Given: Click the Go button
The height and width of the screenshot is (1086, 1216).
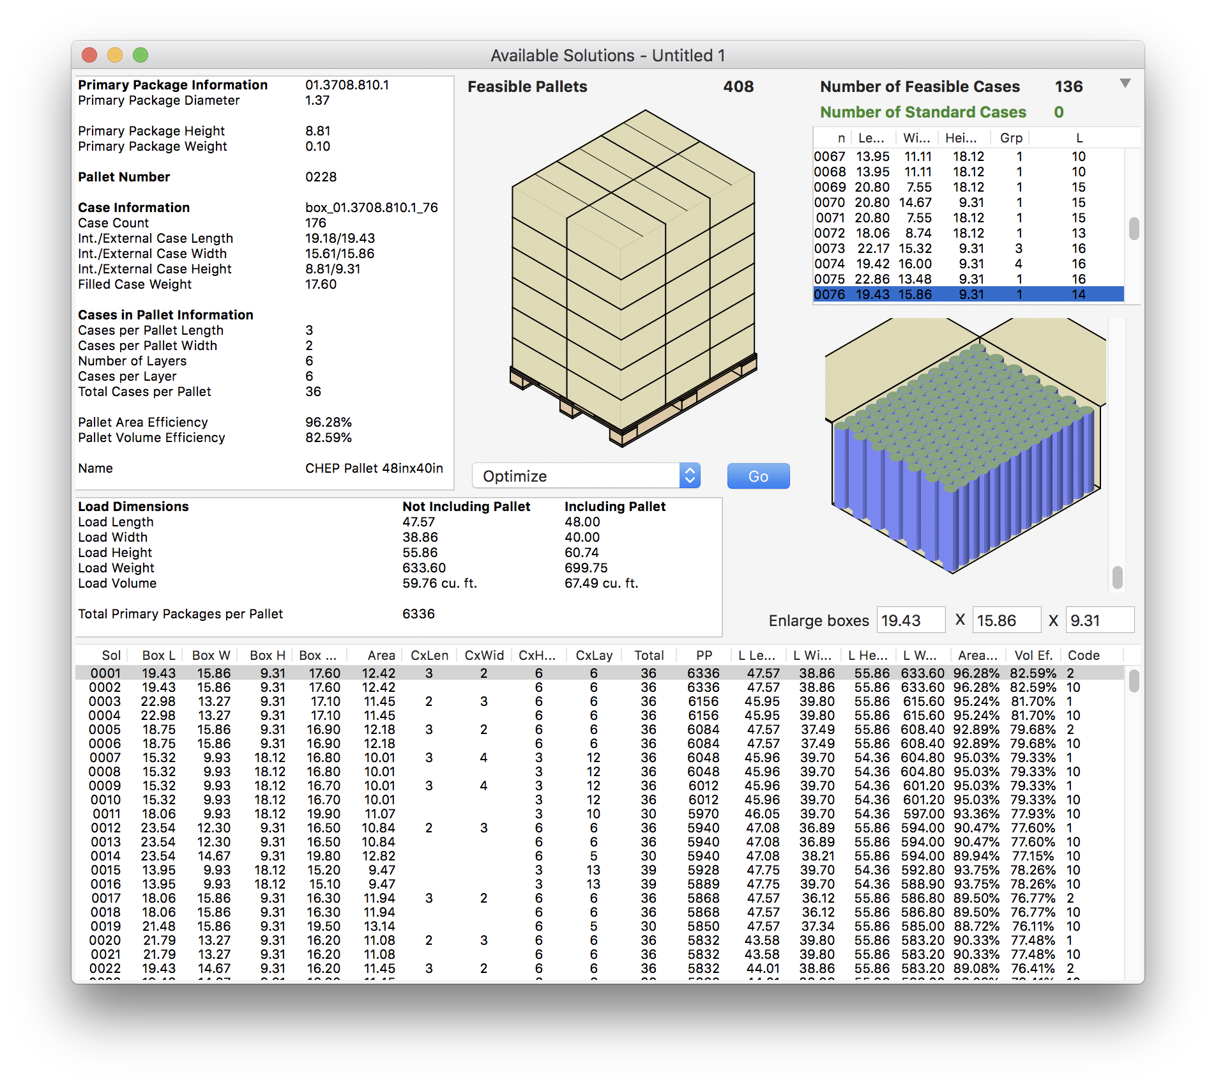Looking at the screenshot, I should tap(758, 476).
